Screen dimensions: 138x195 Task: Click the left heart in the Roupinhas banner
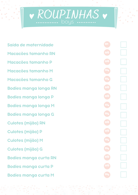(32, 16)
